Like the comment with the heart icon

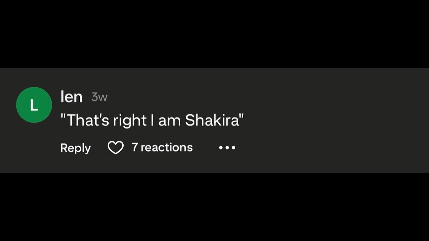point(116,148)
